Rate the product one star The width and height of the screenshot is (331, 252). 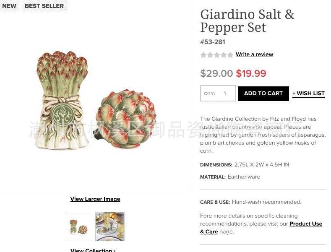203,55
